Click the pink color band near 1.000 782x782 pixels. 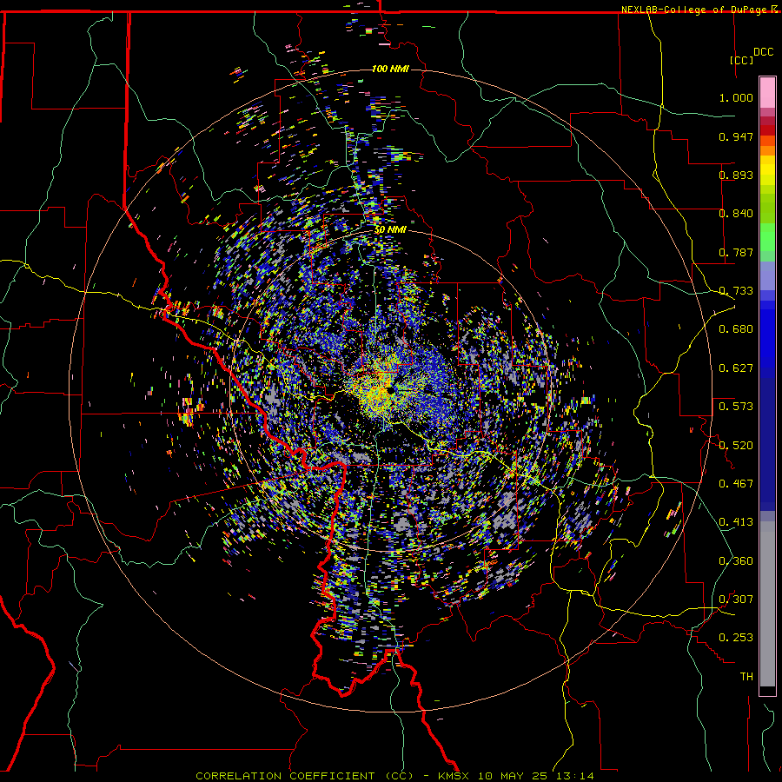point(767,93)
